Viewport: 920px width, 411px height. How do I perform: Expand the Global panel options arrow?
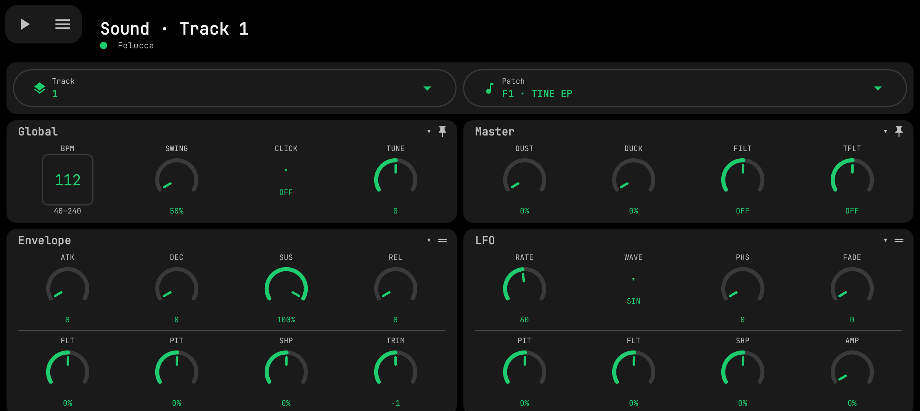coord(429,131)
